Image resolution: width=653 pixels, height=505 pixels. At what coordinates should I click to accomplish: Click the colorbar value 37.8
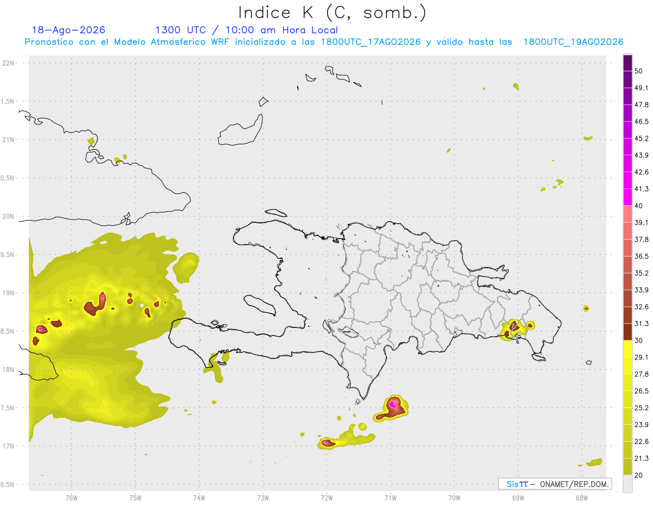[x=642, y=240]
